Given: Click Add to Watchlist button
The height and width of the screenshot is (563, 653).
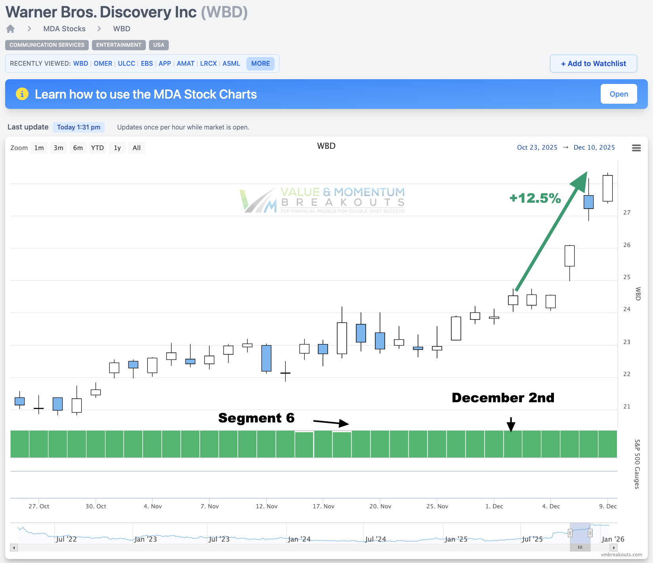Looking at the screenshot, I should [593, 63].
